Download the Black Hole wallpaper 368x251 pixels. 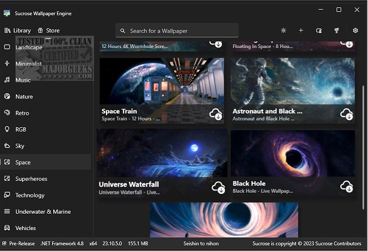tap(347, 186)
